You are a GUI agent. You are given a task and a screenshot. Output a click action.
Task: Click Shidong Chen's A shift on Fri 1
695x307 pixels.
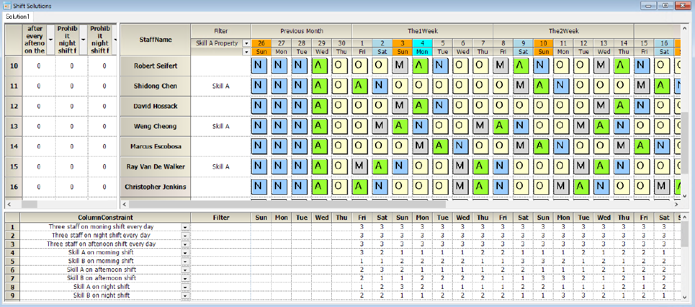point(359,86)
